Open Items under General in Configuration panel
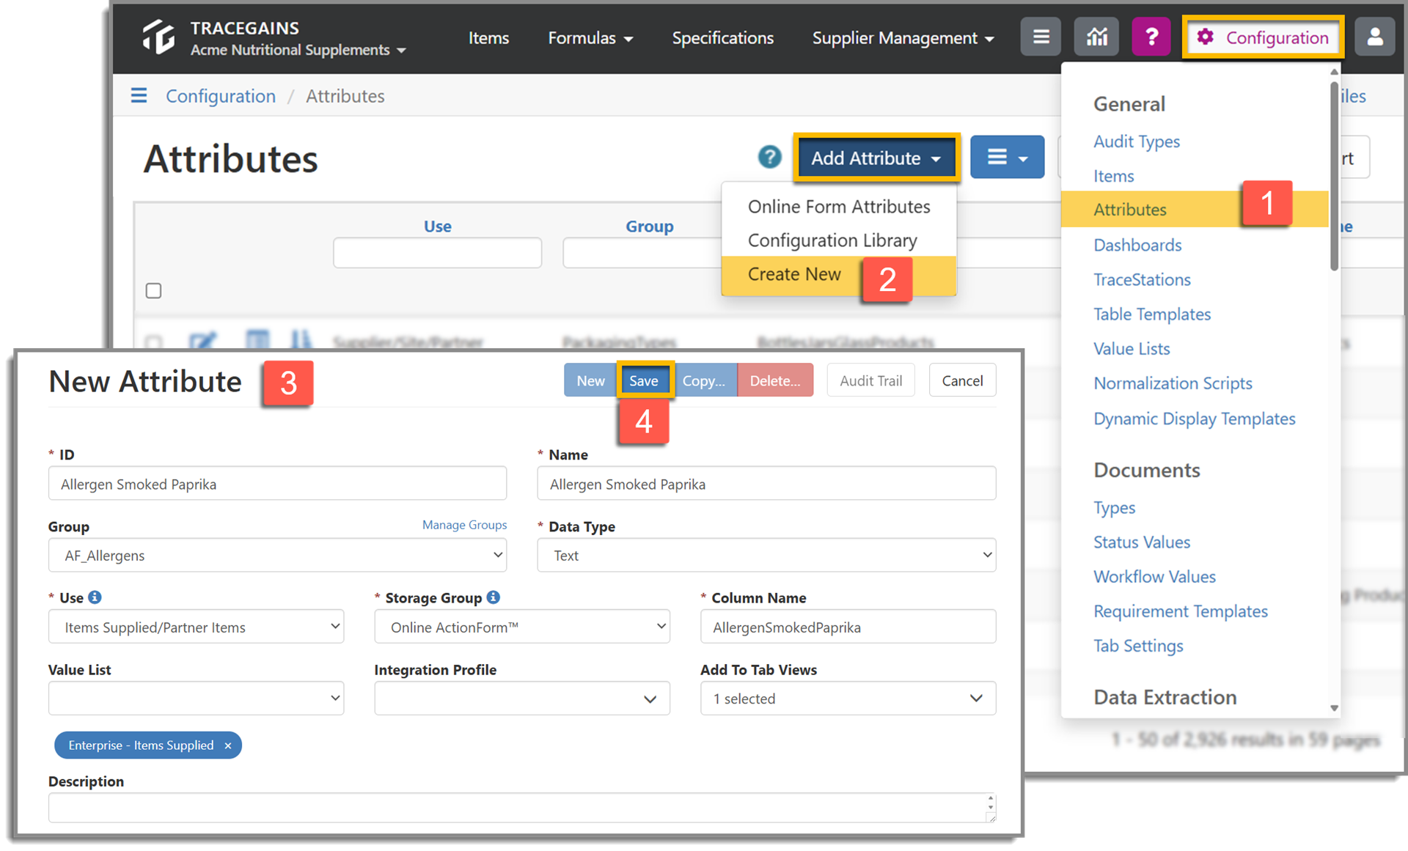 [1113, 176]
